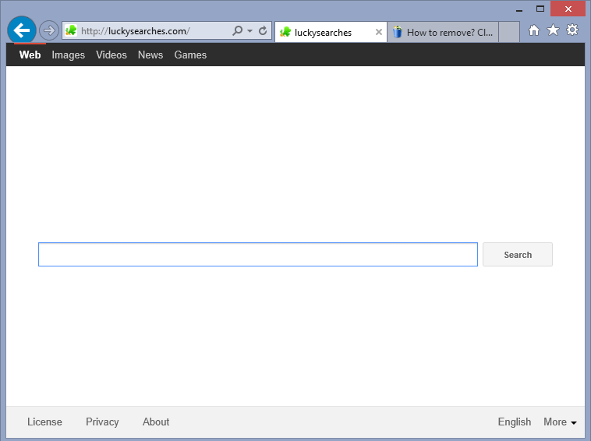Open the Privacy link

click(x=102, y=422)
